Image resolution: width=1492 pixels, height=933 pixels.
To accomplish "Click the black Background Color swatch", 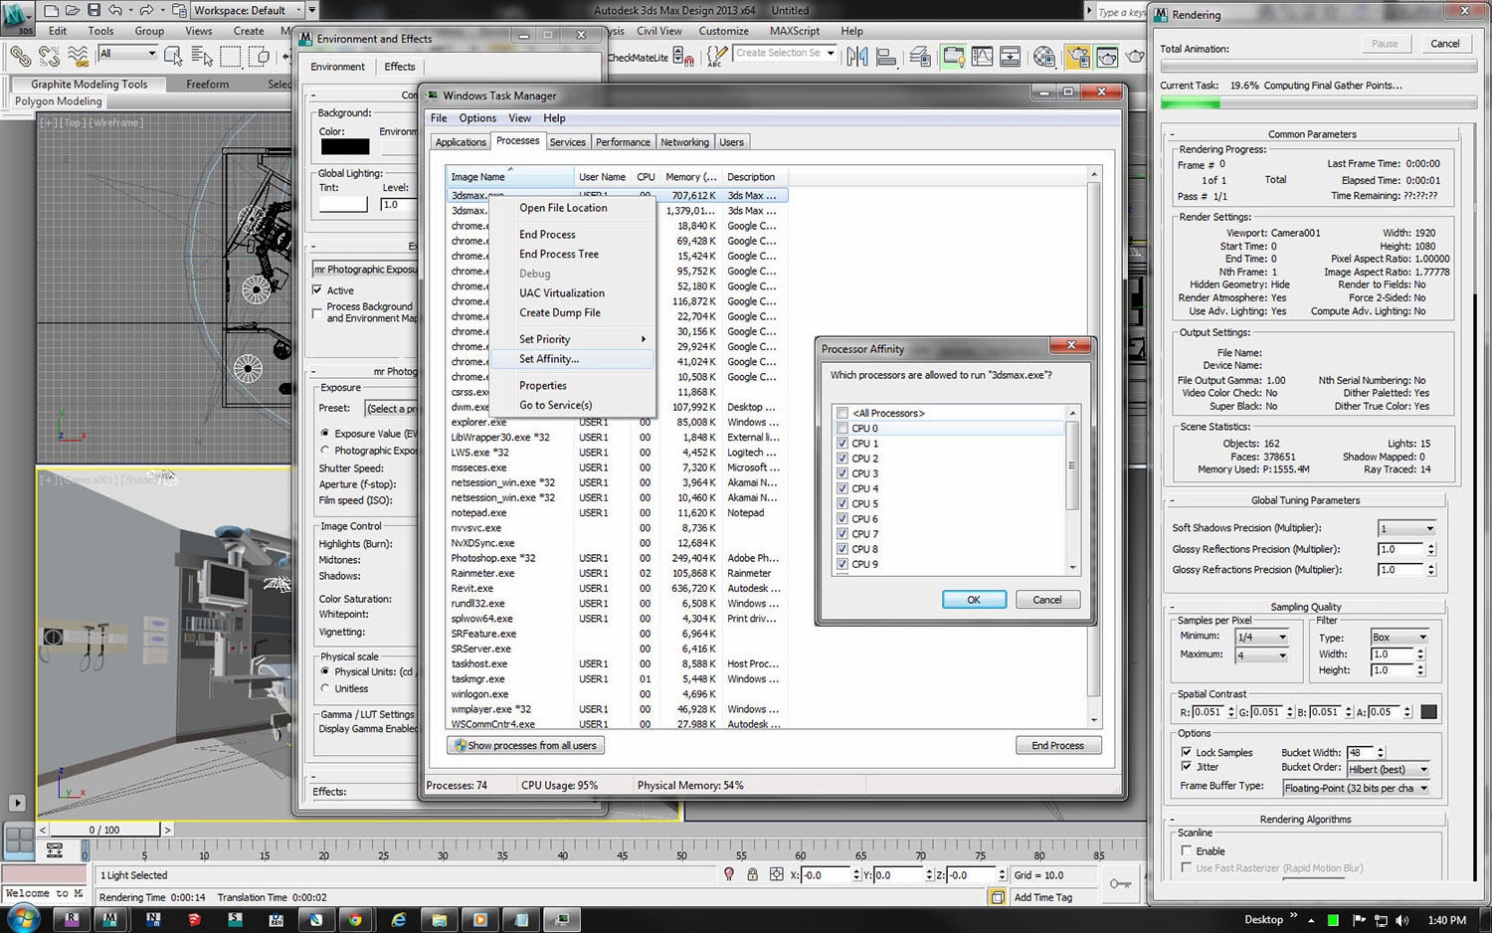I will [345, 147].
